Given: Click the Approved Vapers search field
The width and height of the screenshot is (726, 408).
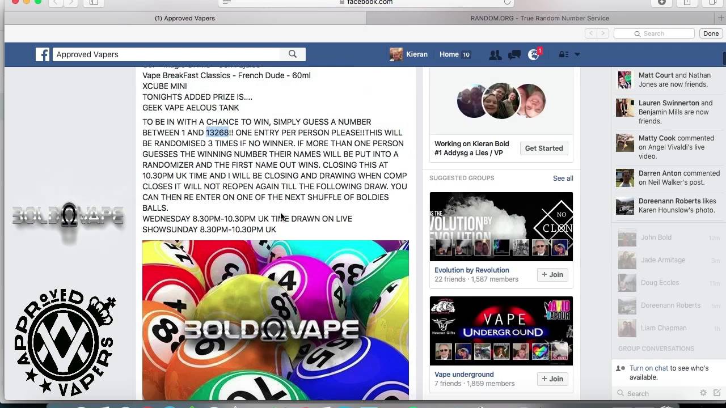Looking at the screenshot, I should tap(166, 54).
